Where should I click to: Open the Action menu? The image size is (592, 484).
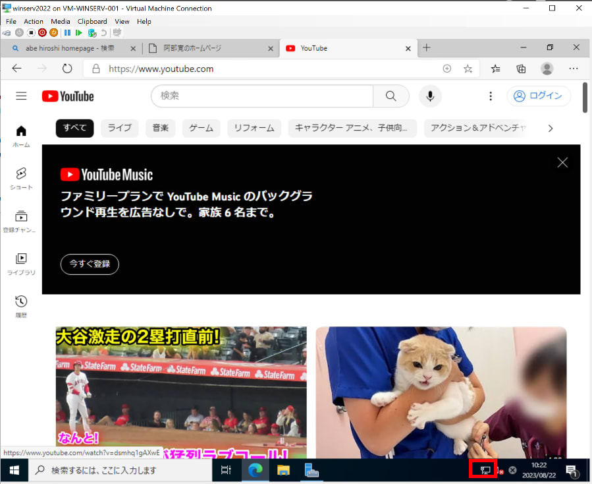34,22
